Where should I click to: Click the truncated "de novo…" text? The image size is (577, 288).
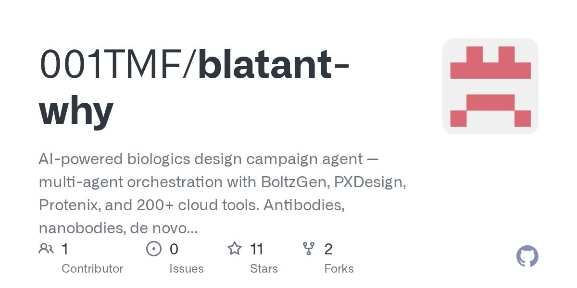coord(163,228)
